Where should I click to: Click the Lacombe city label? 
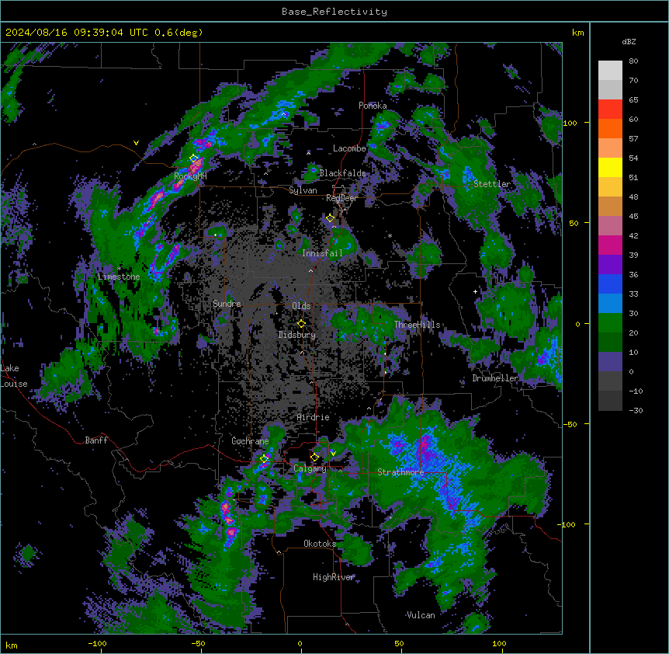tap(349, 148)
